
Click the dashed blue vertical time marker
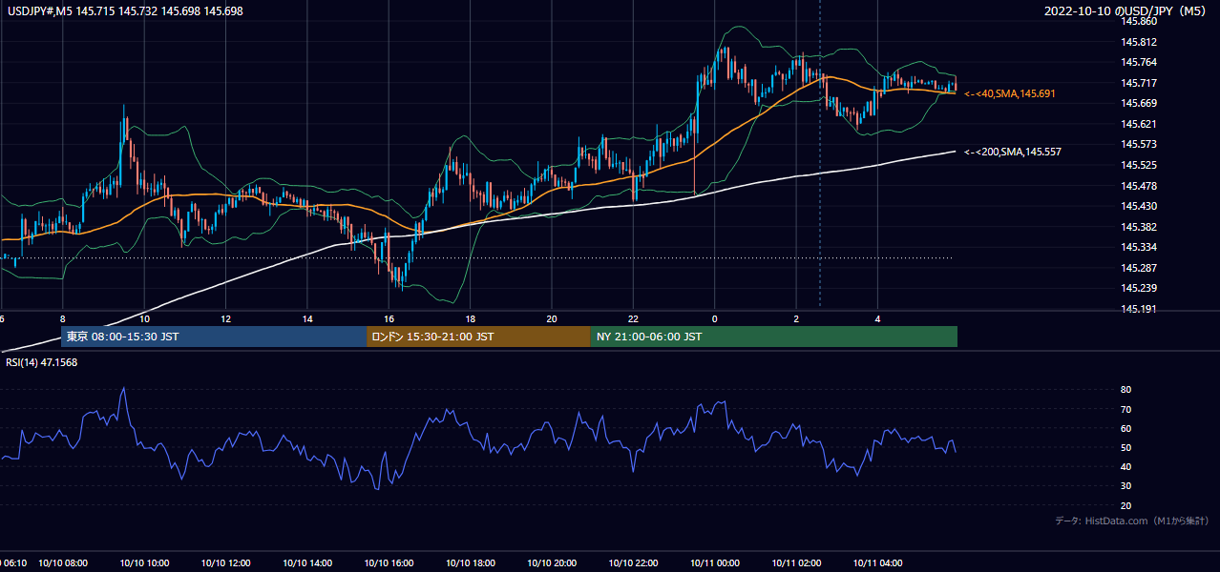coord(820,153)
